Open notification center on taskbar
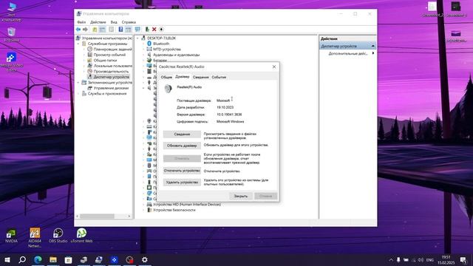This screenshot has width=473, height=266. coord(463,259)
